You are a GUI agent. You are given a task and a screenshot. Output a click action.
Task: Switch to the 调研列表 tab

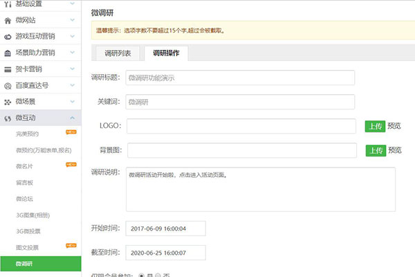pos(118,53)
